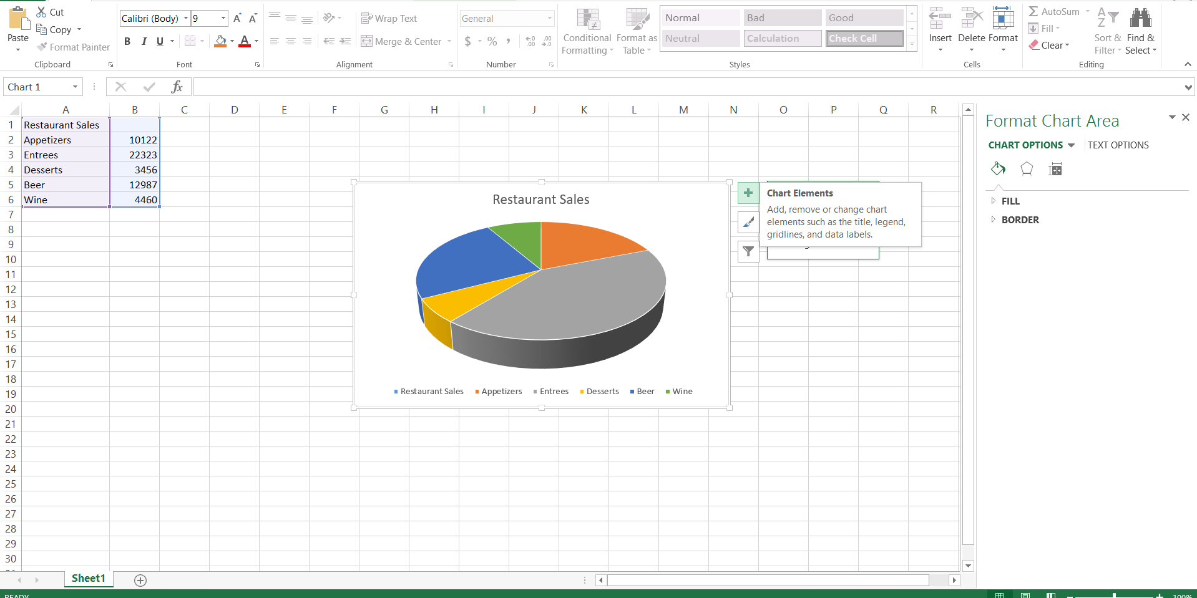Click the Delete cells icon
The width and height of the screenshot is (1197, 598).
click(x=972, y=19)
